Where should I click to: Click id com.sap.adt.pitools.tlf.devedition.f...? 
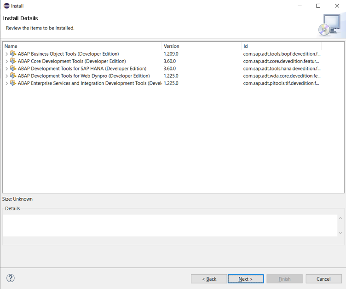tap(281, 83)
